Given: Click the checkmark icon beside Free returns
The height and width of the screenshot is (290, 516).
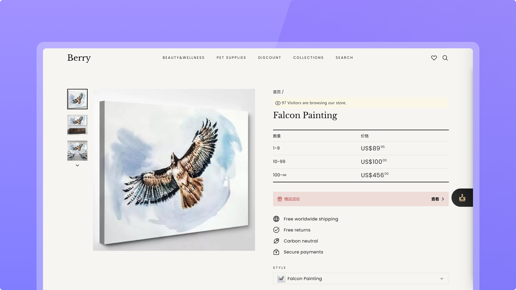Looking at the screenshot, I should click(276, 230).
